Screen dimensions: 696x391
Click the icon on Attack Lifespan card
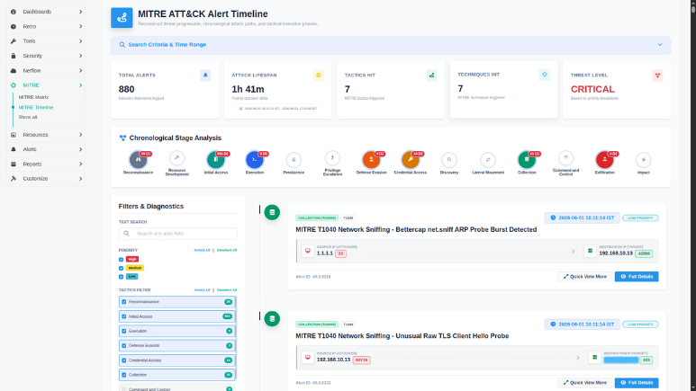click(x=318, y=76)
